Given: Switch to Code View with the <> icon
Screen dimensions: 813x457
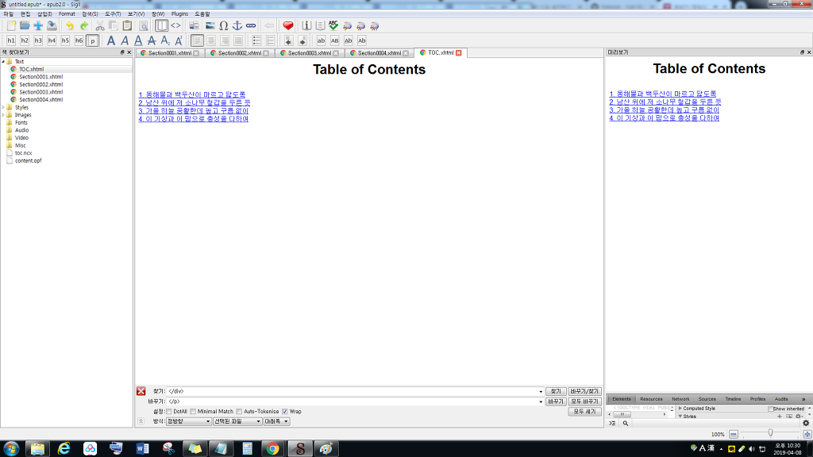Looking at the screenshot, I should tap(175, 25).
